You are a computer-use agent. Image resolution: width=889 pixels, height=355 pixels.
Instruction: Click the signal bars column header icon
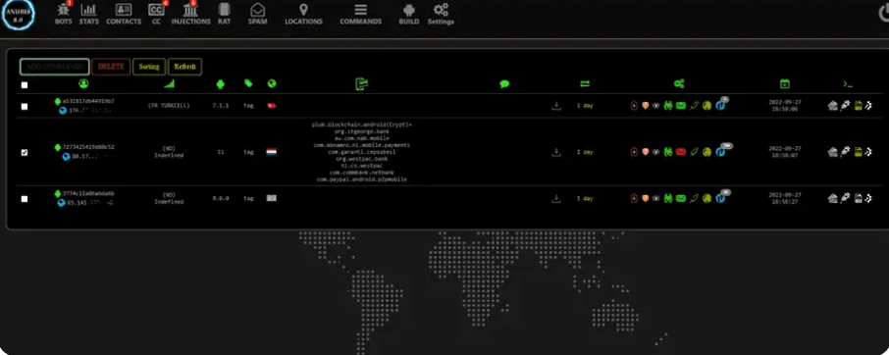(x=169, y=83)
